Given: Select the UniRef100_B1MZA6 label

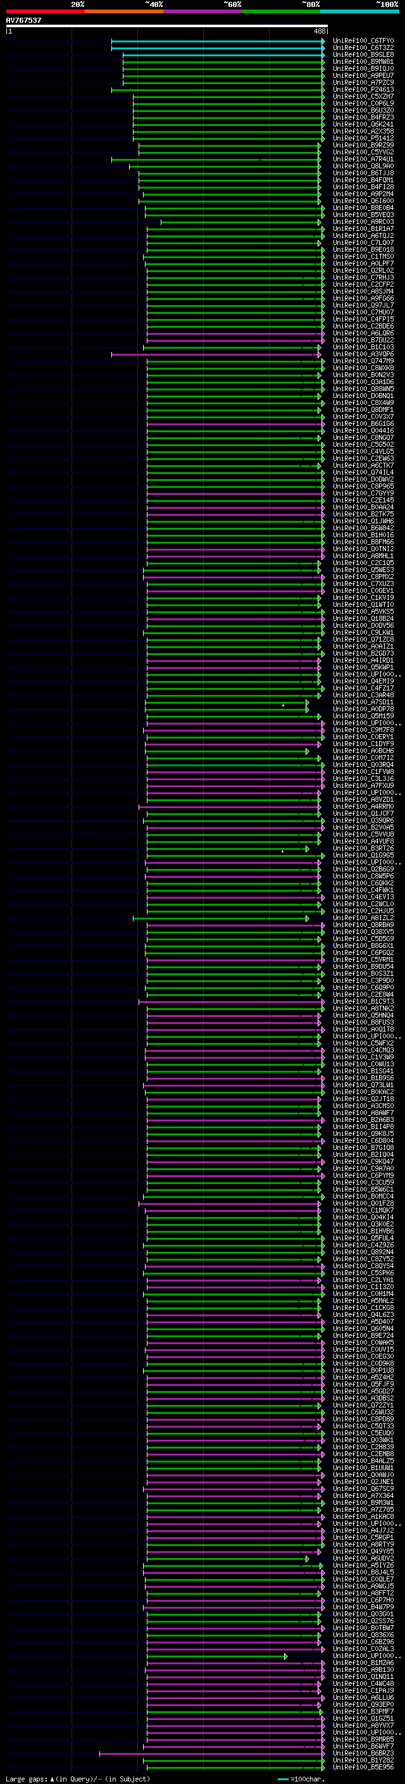Looking at the screenshot, I should coord(363,1662).
